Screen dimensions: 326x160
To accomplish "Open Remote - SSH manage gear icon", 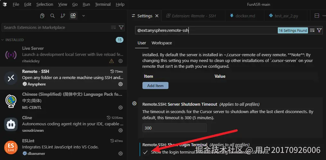I will pyautogui.click(x=120, y=84).
